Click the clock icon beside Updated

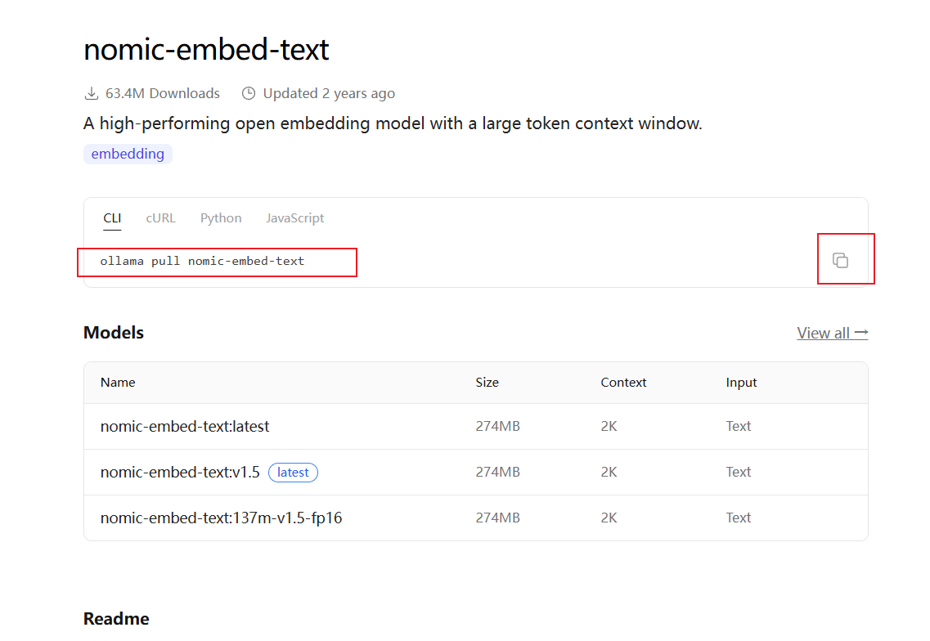(x=249, y=94)
